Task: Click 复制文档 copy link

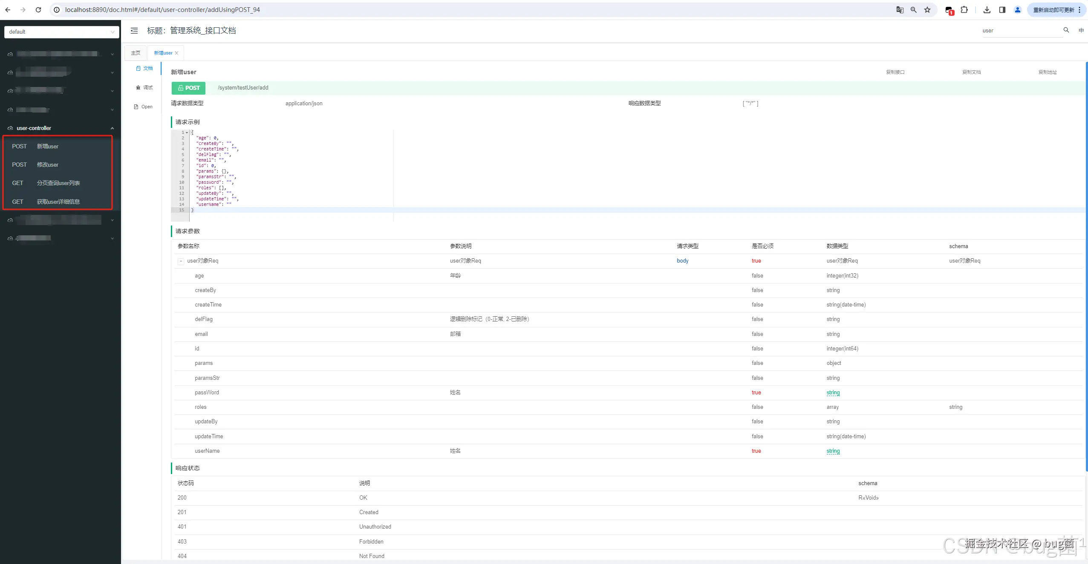Action: [971, 72]
